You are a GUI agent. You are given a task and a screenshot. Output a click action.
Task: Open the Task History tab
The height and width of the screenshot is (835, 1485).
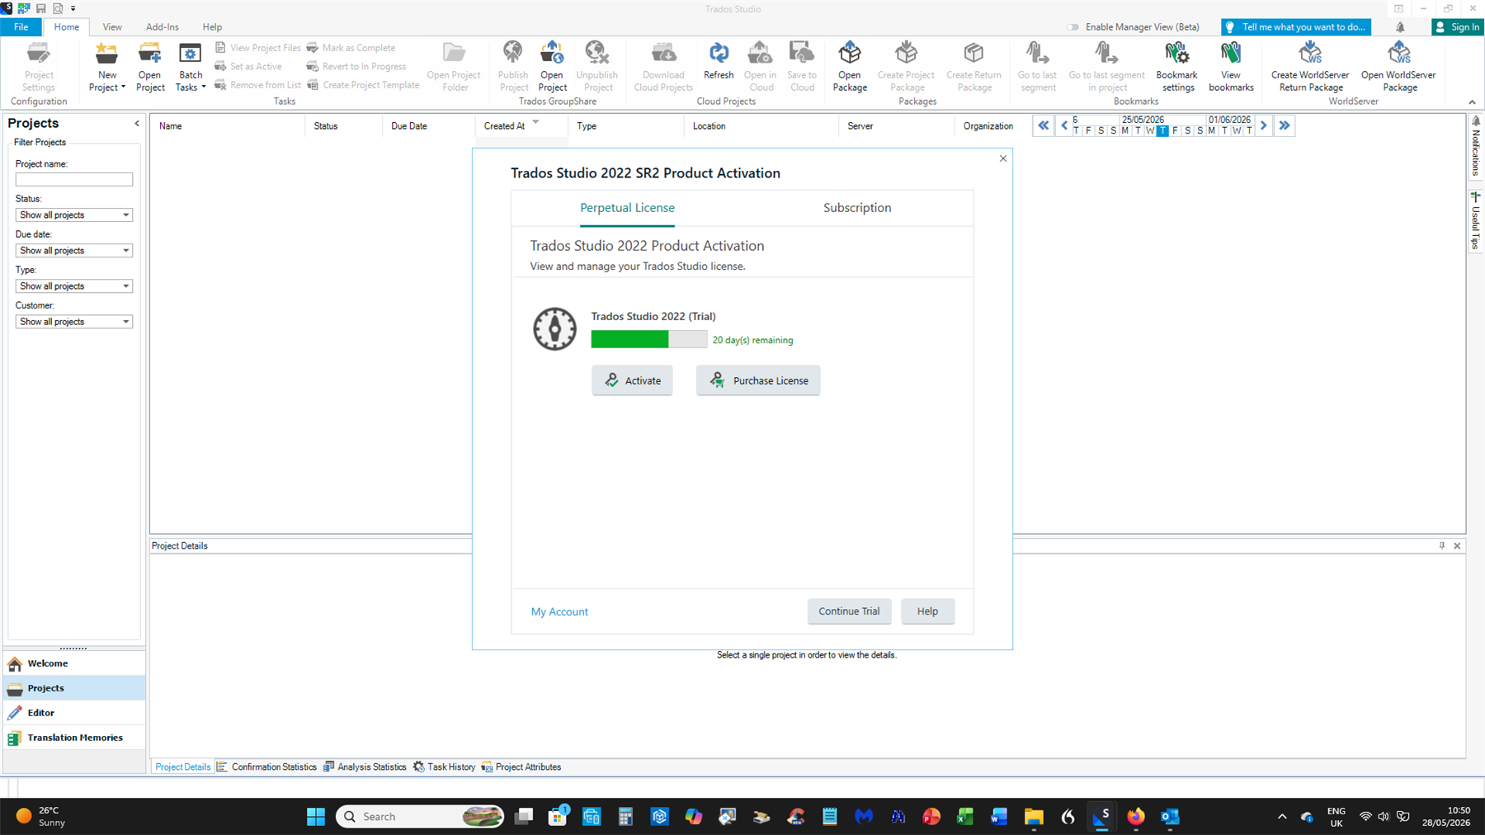tap(444, 767)
